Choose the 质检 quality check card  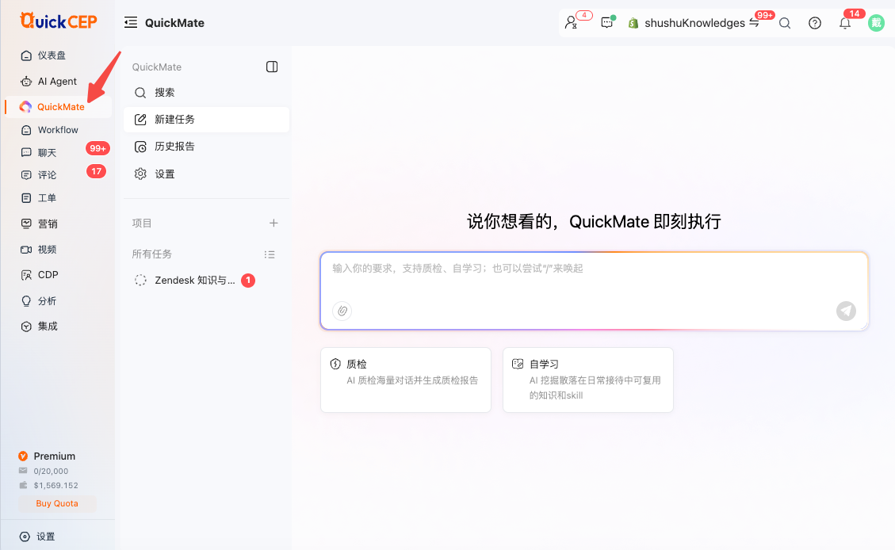click(x=406, y=380)
